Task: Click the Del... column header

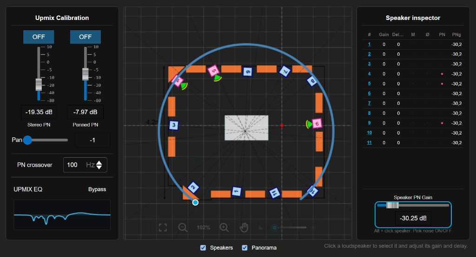Action: click(x=398, y=34)
